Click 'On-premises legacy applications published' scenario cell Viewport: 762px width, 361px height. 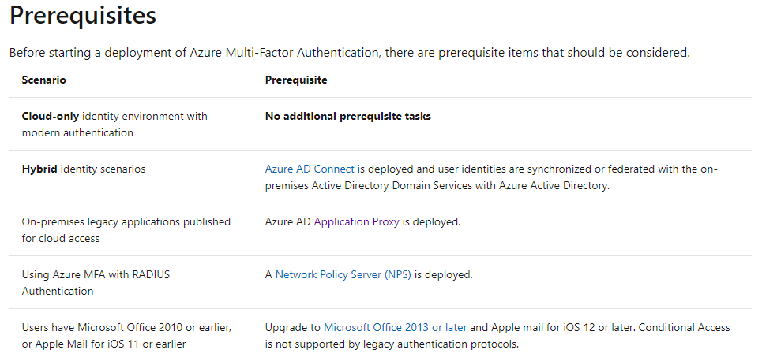pyautogui.click(x=126, y=230)
